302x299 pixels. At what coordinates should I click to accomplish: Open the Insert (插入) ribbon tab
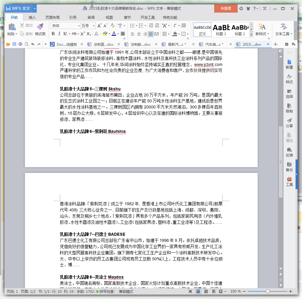tap(32, 18)
